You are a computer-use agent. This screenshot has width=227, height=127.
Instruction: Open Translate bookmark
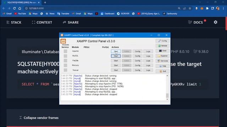click(x=63, y=14)
